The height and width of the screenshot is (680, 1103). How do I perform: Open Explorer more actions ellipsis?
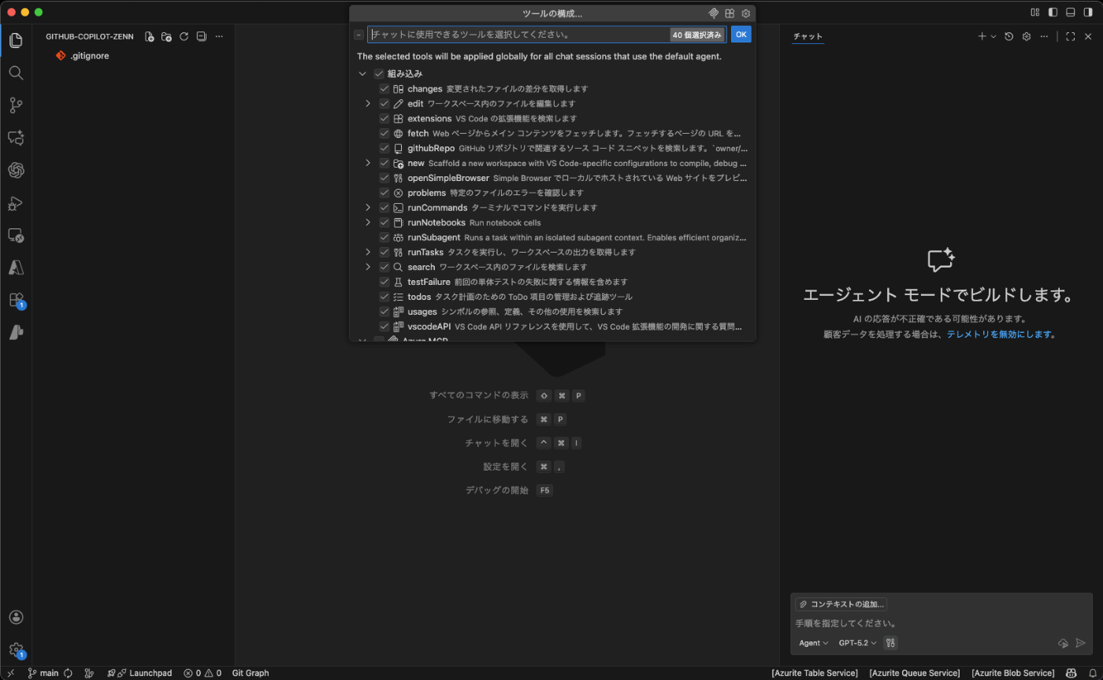[219, 36]
